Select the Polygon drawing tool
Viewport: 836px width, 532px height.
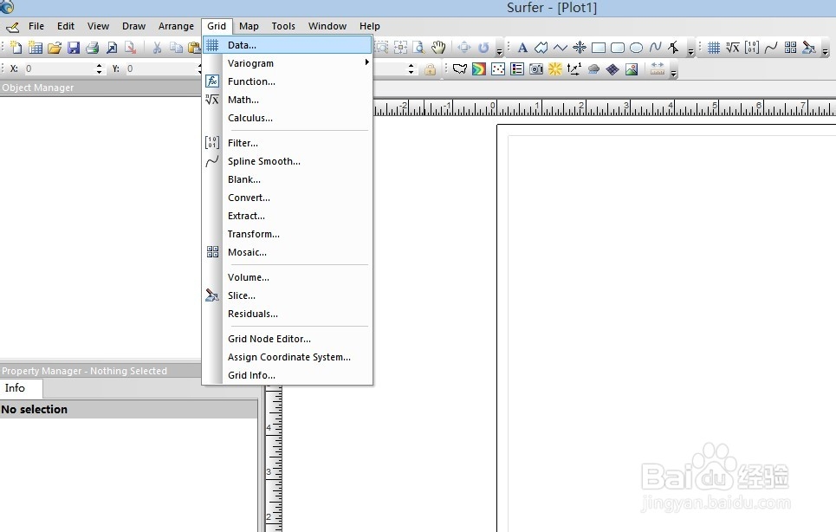click(541, 48)
